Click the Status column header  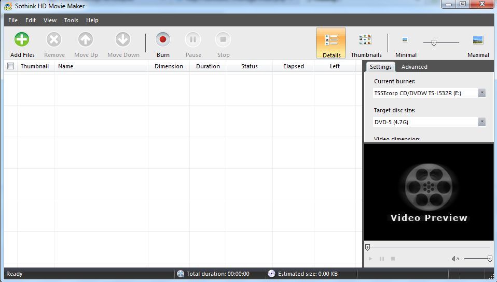pyautogui.click(x=249, y=66)
